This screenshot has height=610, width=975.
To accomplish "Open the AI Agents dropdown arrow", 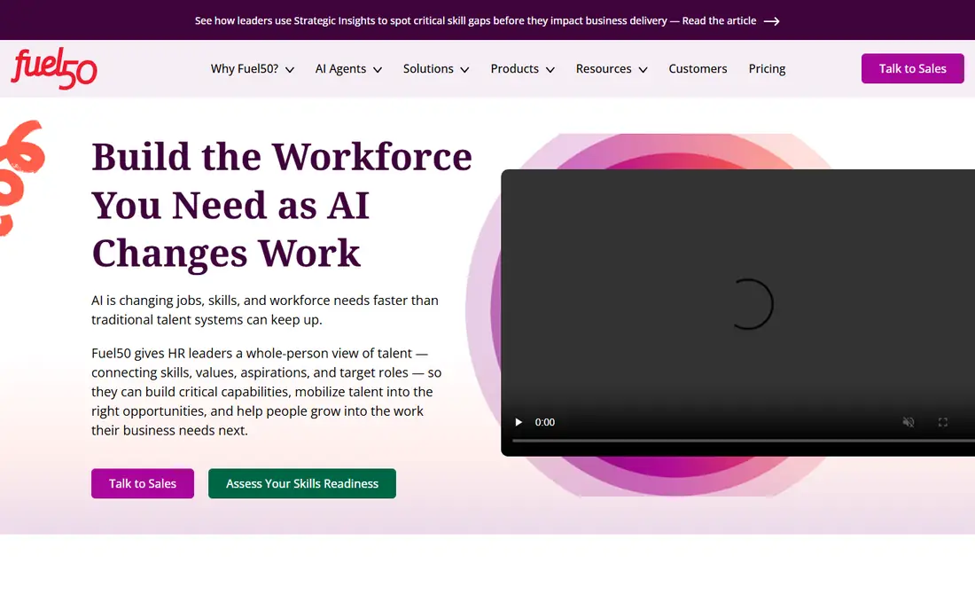I will pyautogui.click(x=378, y=70).
